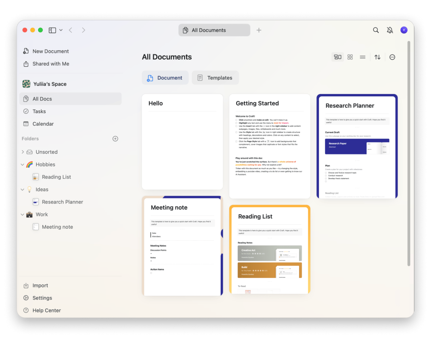Open a new tab with plus icon
This screenshot has height=340, width=431.
click(x=259, y=30)
